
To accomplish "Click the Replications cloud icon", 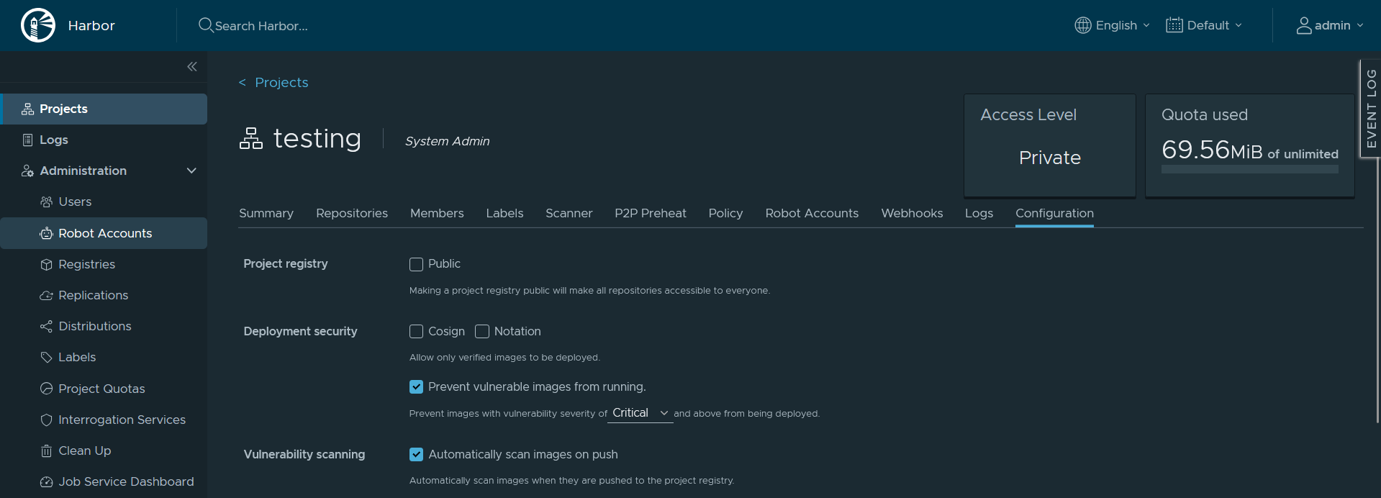I will click(47, 296).
